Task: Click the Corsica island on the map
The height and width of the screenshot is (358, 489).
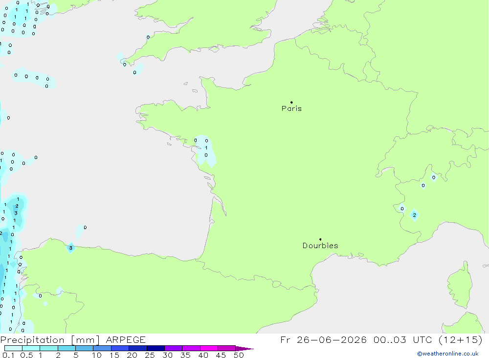Action: pos(459,286)
